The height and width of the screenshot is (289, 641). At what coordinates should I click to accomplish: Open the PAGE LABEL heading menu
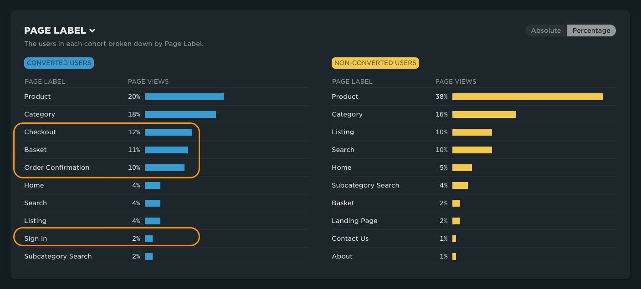[x=55, y=30]
